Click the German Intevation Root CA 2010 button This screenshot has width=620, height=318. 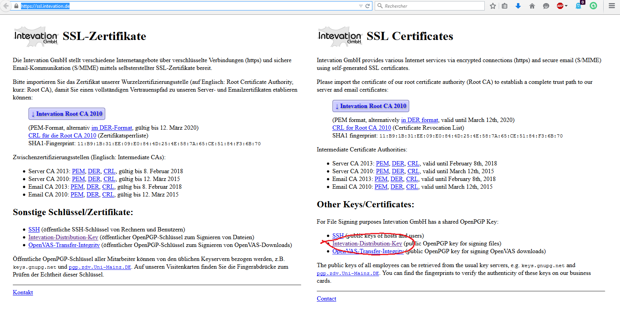tap(67, 114)
